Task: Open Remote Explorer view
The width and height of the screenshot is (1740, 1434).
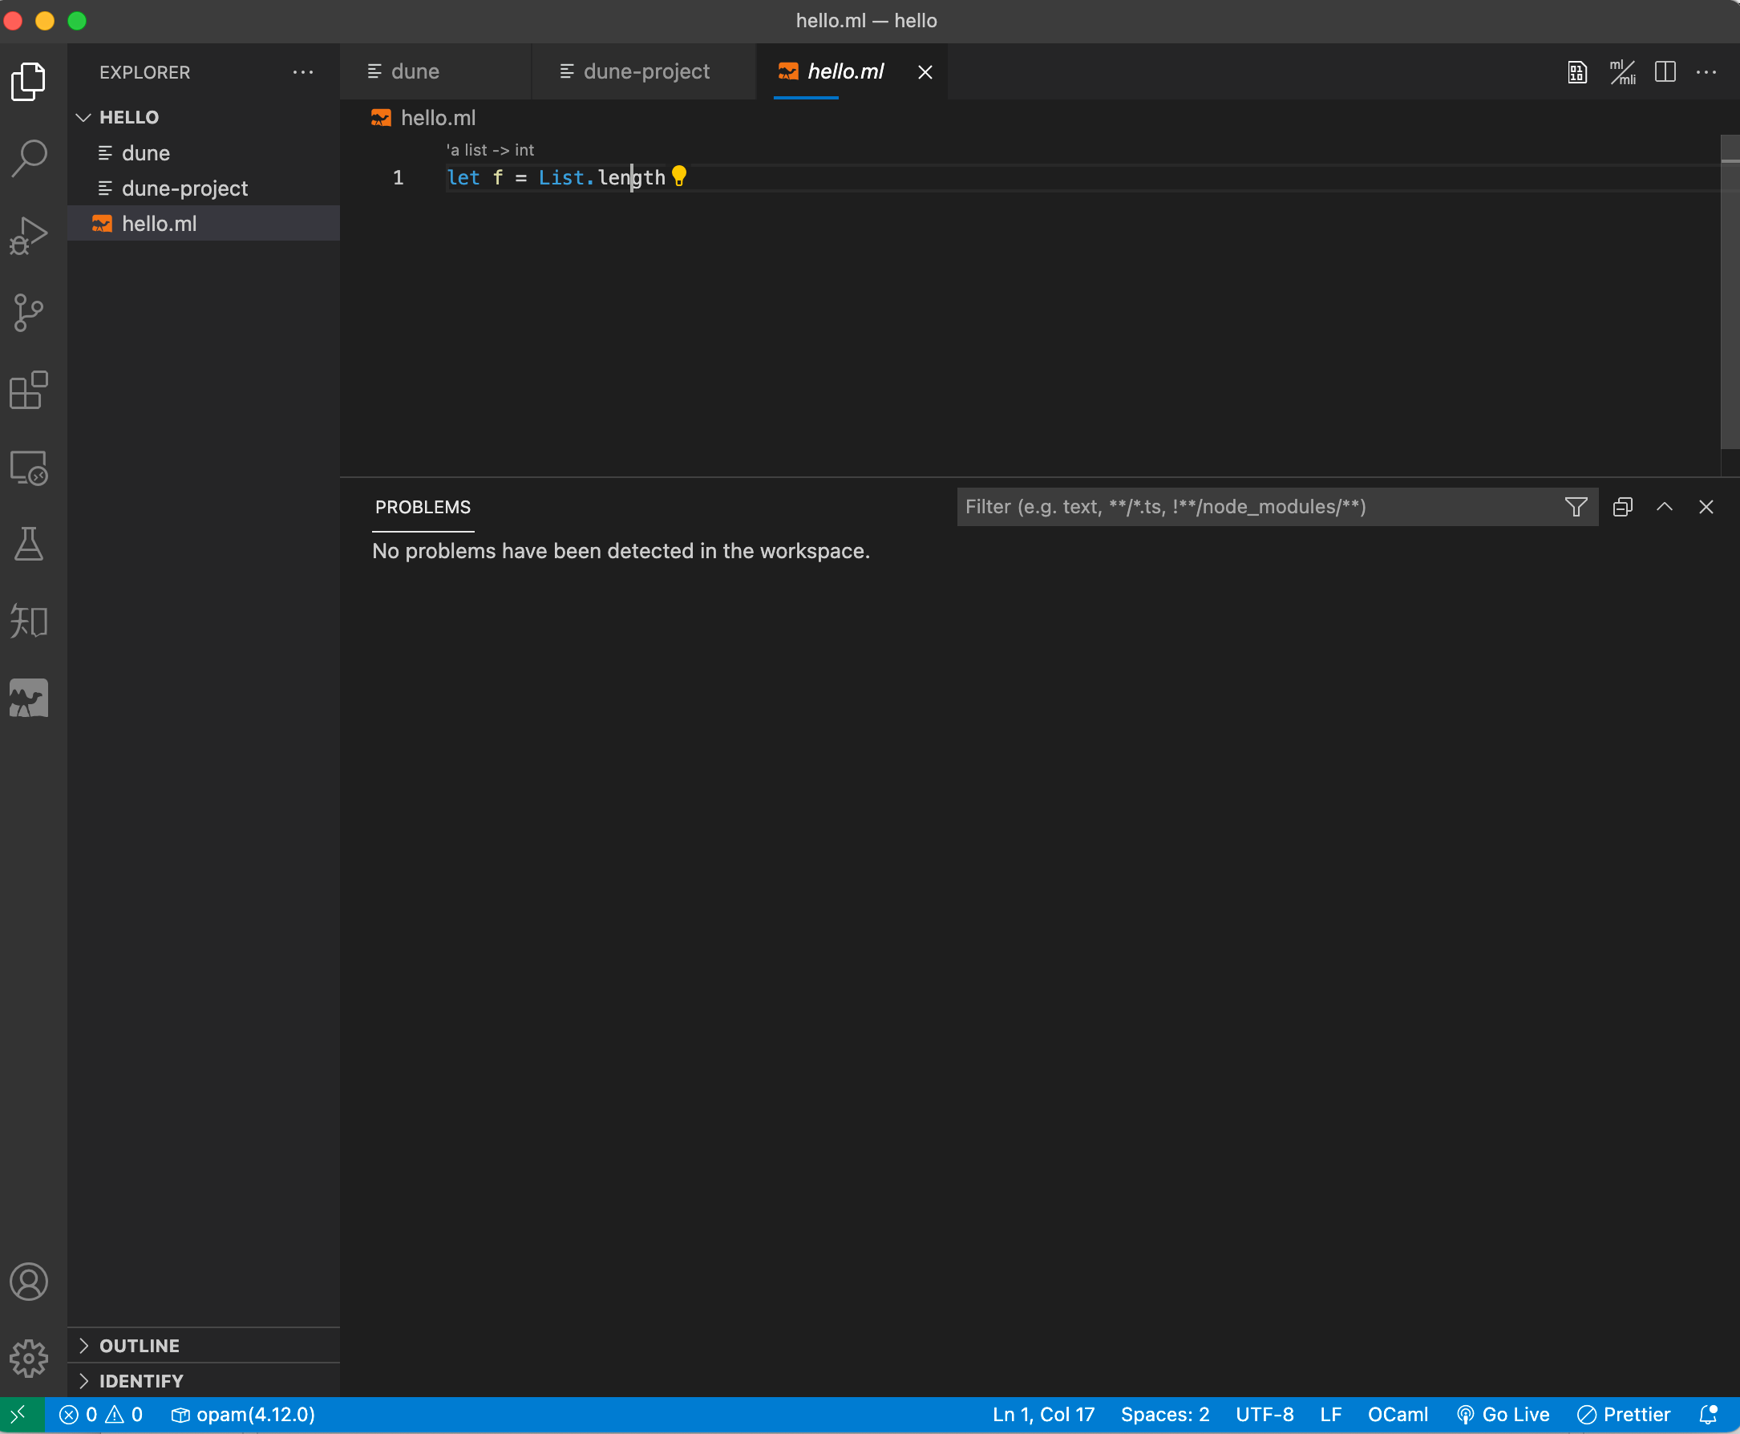Action: 29,468
